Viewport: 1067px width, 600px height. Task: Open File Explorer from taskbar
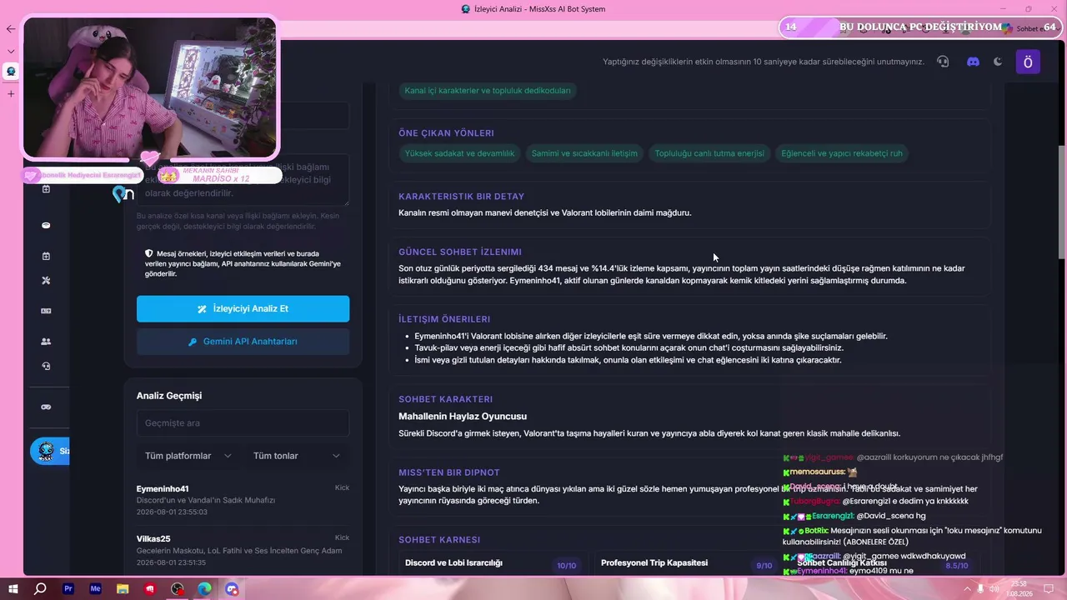[123, 589]
